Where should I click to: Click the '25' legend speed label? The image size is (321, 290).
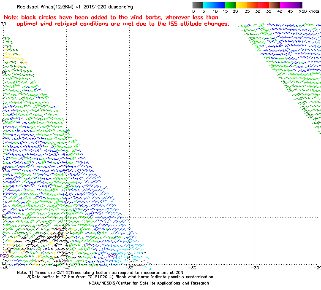tap(247, 11)
